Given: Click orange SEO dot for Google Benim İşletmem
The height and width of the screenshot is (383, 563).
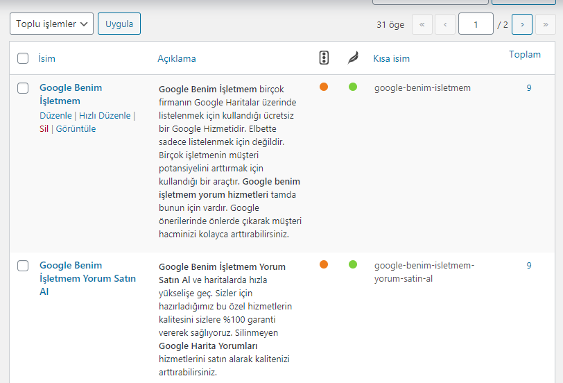Looking at the screenshot, I should click(x=324, y=87).
